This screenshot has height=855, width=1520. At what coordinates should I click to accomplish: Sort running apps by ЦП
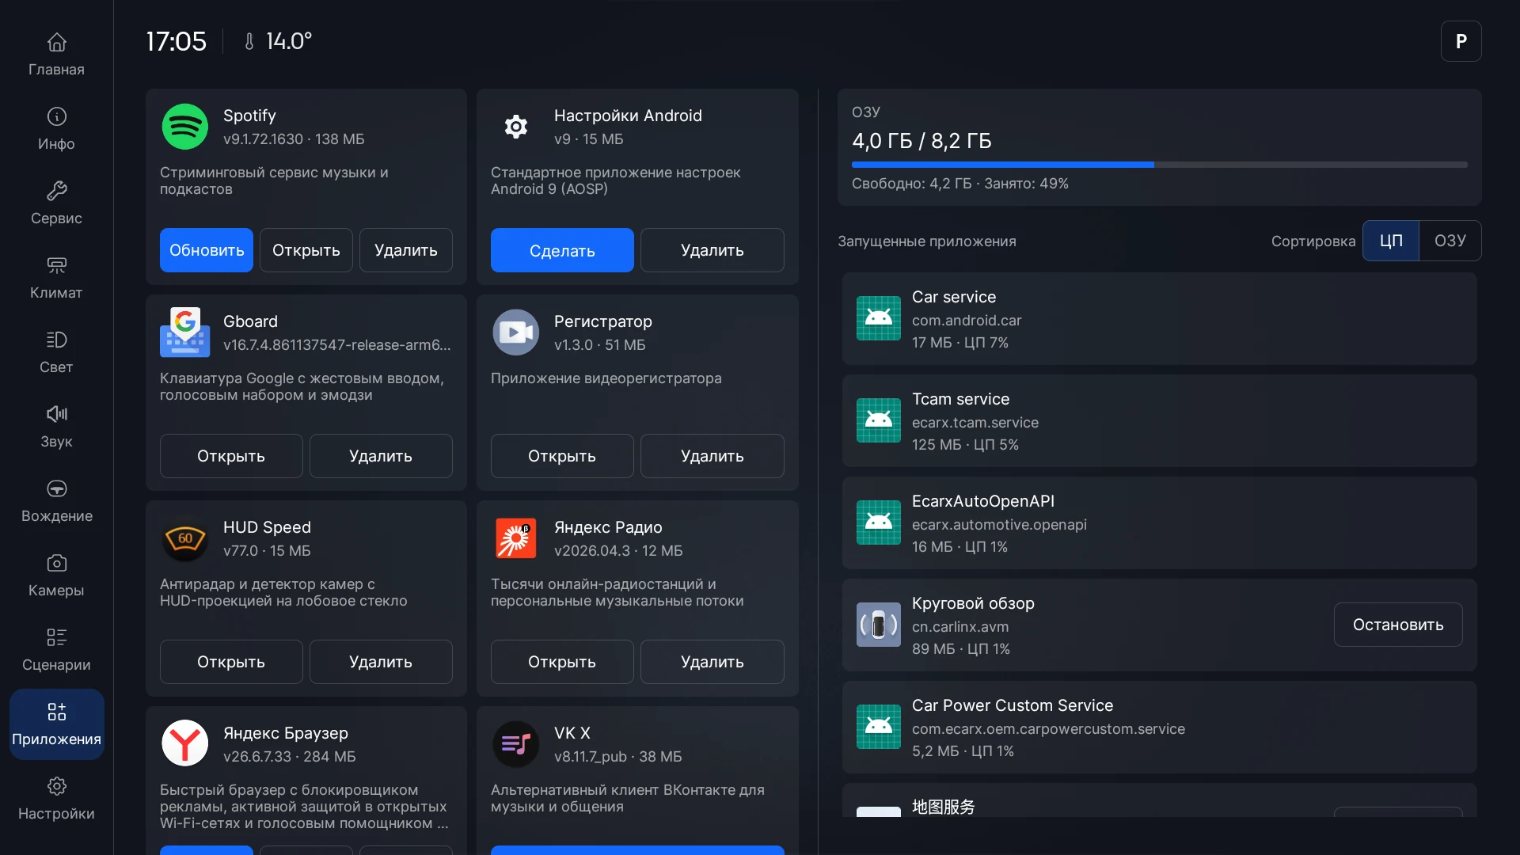point(1390,241)
